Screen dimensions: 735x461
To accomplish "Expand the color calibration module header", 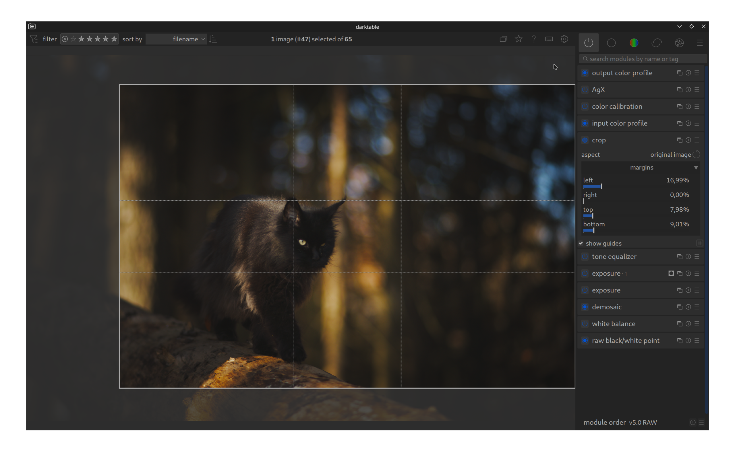I will [617, 106].
